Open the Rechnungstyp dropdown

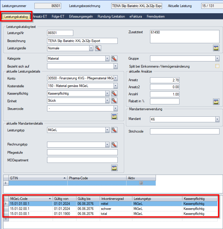(107, 144)
